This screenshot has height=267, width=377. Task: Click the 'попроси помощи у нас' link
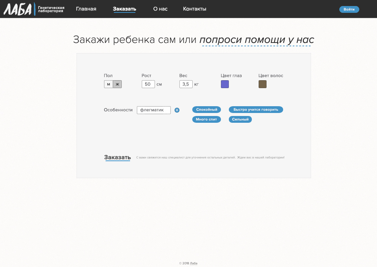click(256, 40)
